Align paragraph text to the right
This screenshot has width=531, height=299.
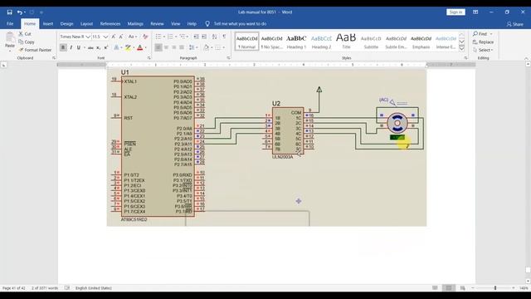coord(173,48)
